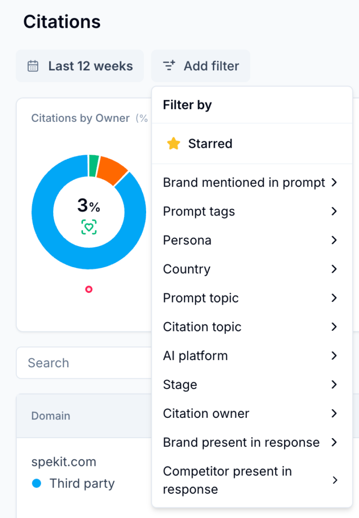Open the Last 12 weeks date range
Viewport: 359px width, 518px height.
(x=80, y=66)
